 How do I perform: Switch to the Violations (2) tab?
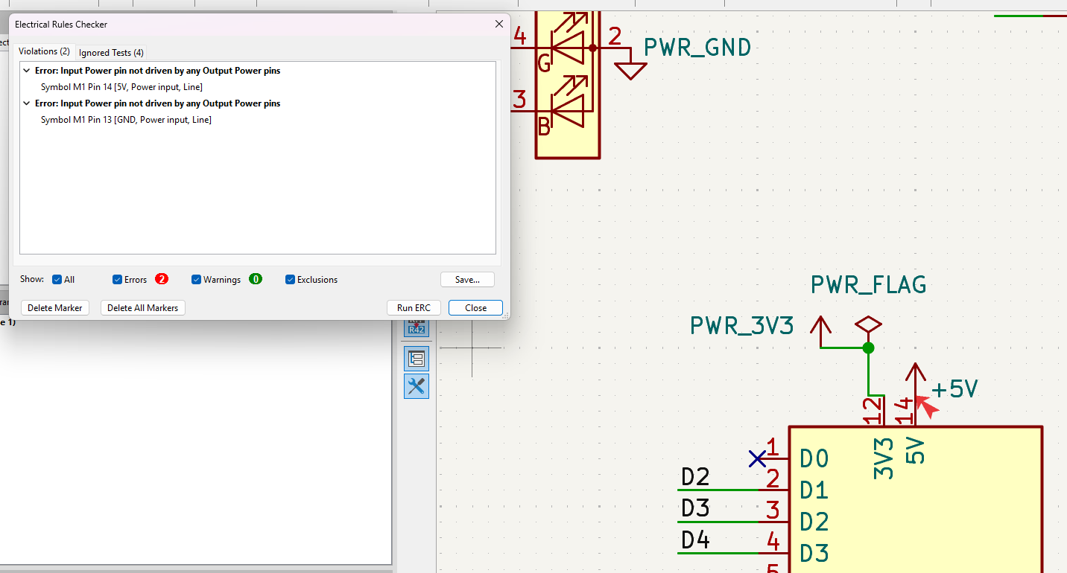tap(44, 51)
